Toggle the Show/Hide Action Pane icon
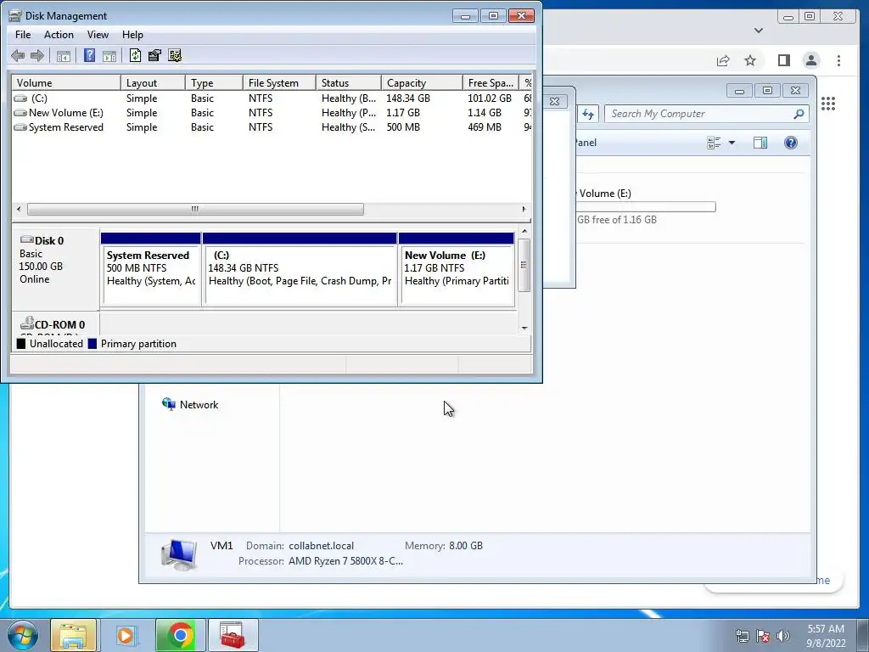 pos(109,55)
